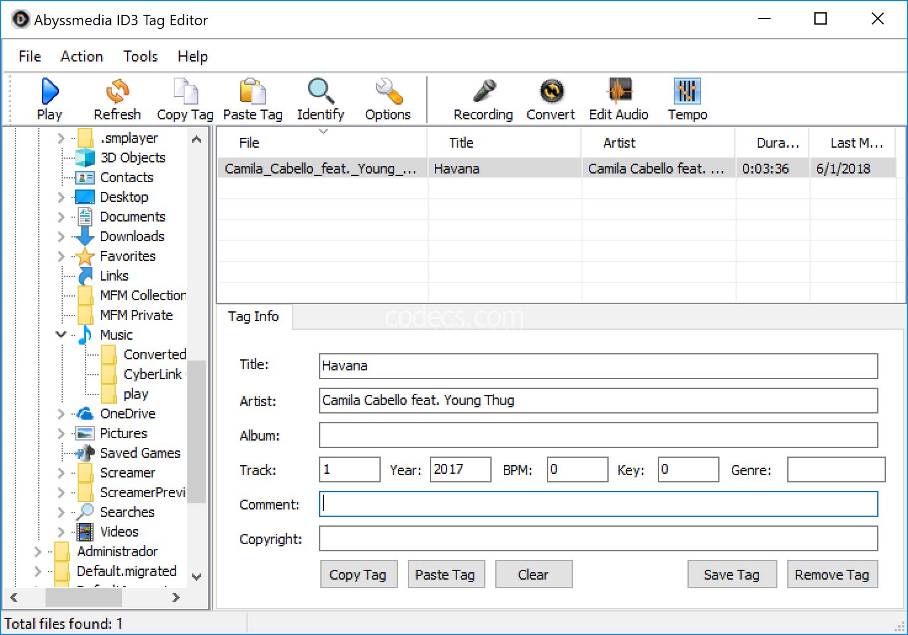This screenshot has width=908, height=635.
Task: Select the Searches folder icon
Action: (x=85, y=512)
